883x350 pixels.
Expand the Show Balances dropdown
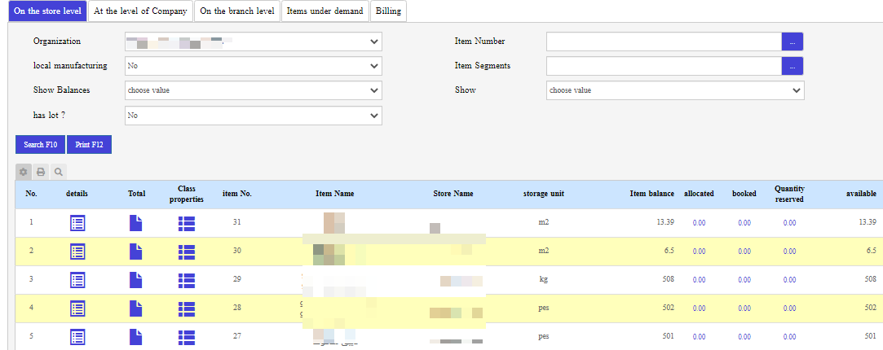pyautogui.click(x=253, y=90)
